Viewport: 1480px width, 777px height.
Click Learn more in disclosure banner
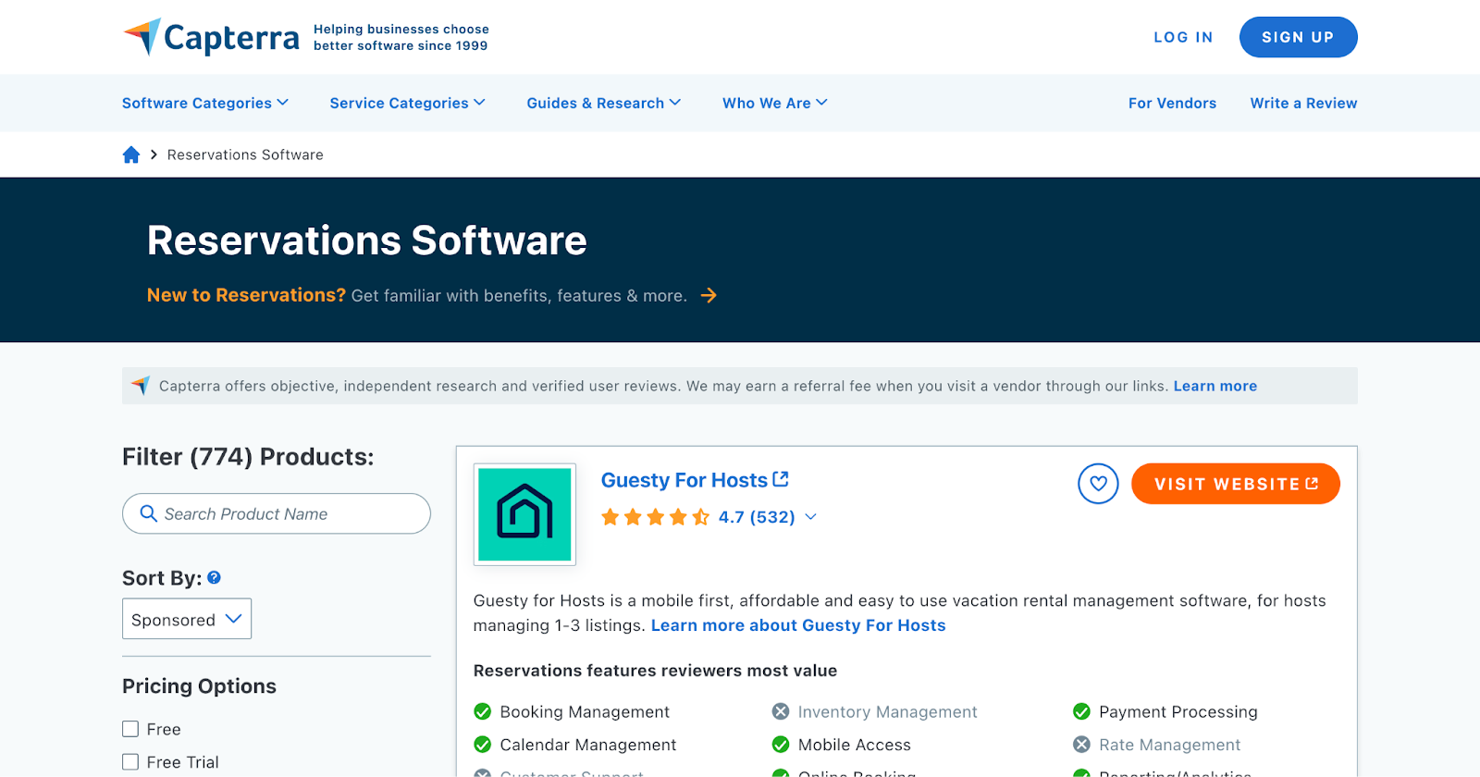pyautogui.click(x=1215, y=386)
